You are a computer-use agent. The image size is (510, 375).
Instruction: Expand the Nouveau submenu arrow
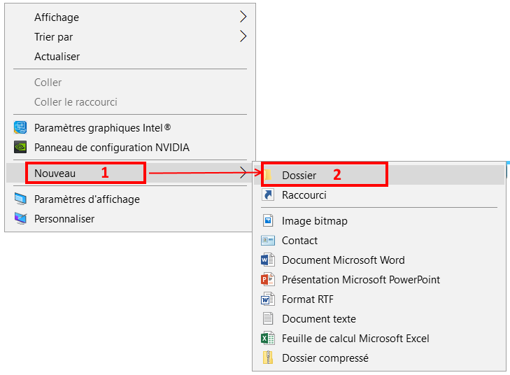243,173
